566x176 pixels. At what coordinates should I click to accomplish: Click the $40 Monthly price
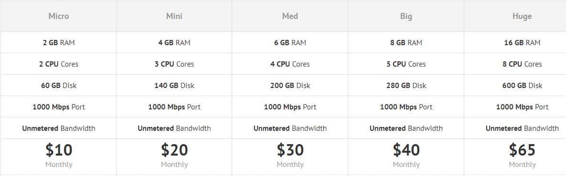pos(406,155)
